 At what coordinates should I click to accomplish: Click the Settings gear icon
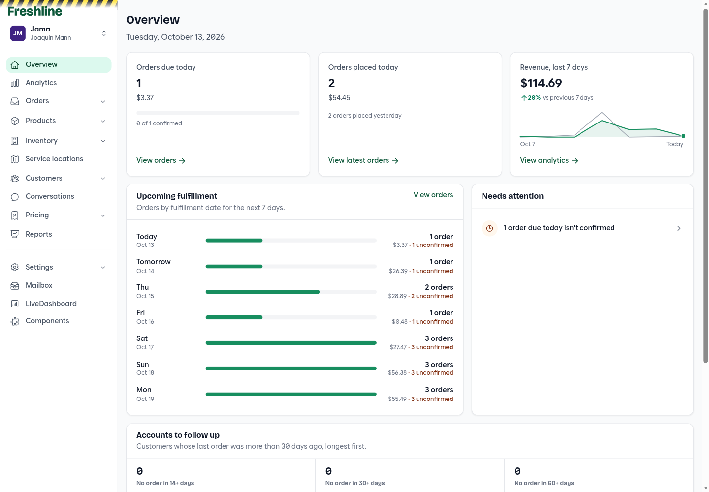(15, 268)
